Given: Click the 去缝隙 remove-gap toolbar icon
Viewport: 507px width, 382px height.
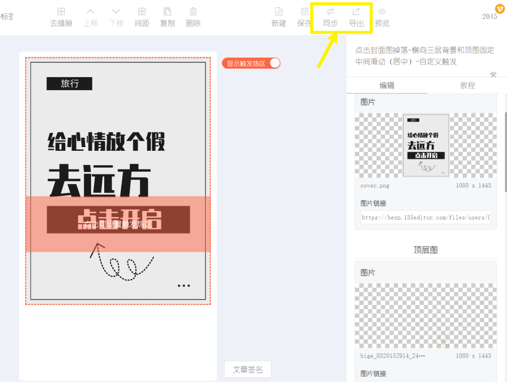Looking at the screenshot, I should pos(61,17).
